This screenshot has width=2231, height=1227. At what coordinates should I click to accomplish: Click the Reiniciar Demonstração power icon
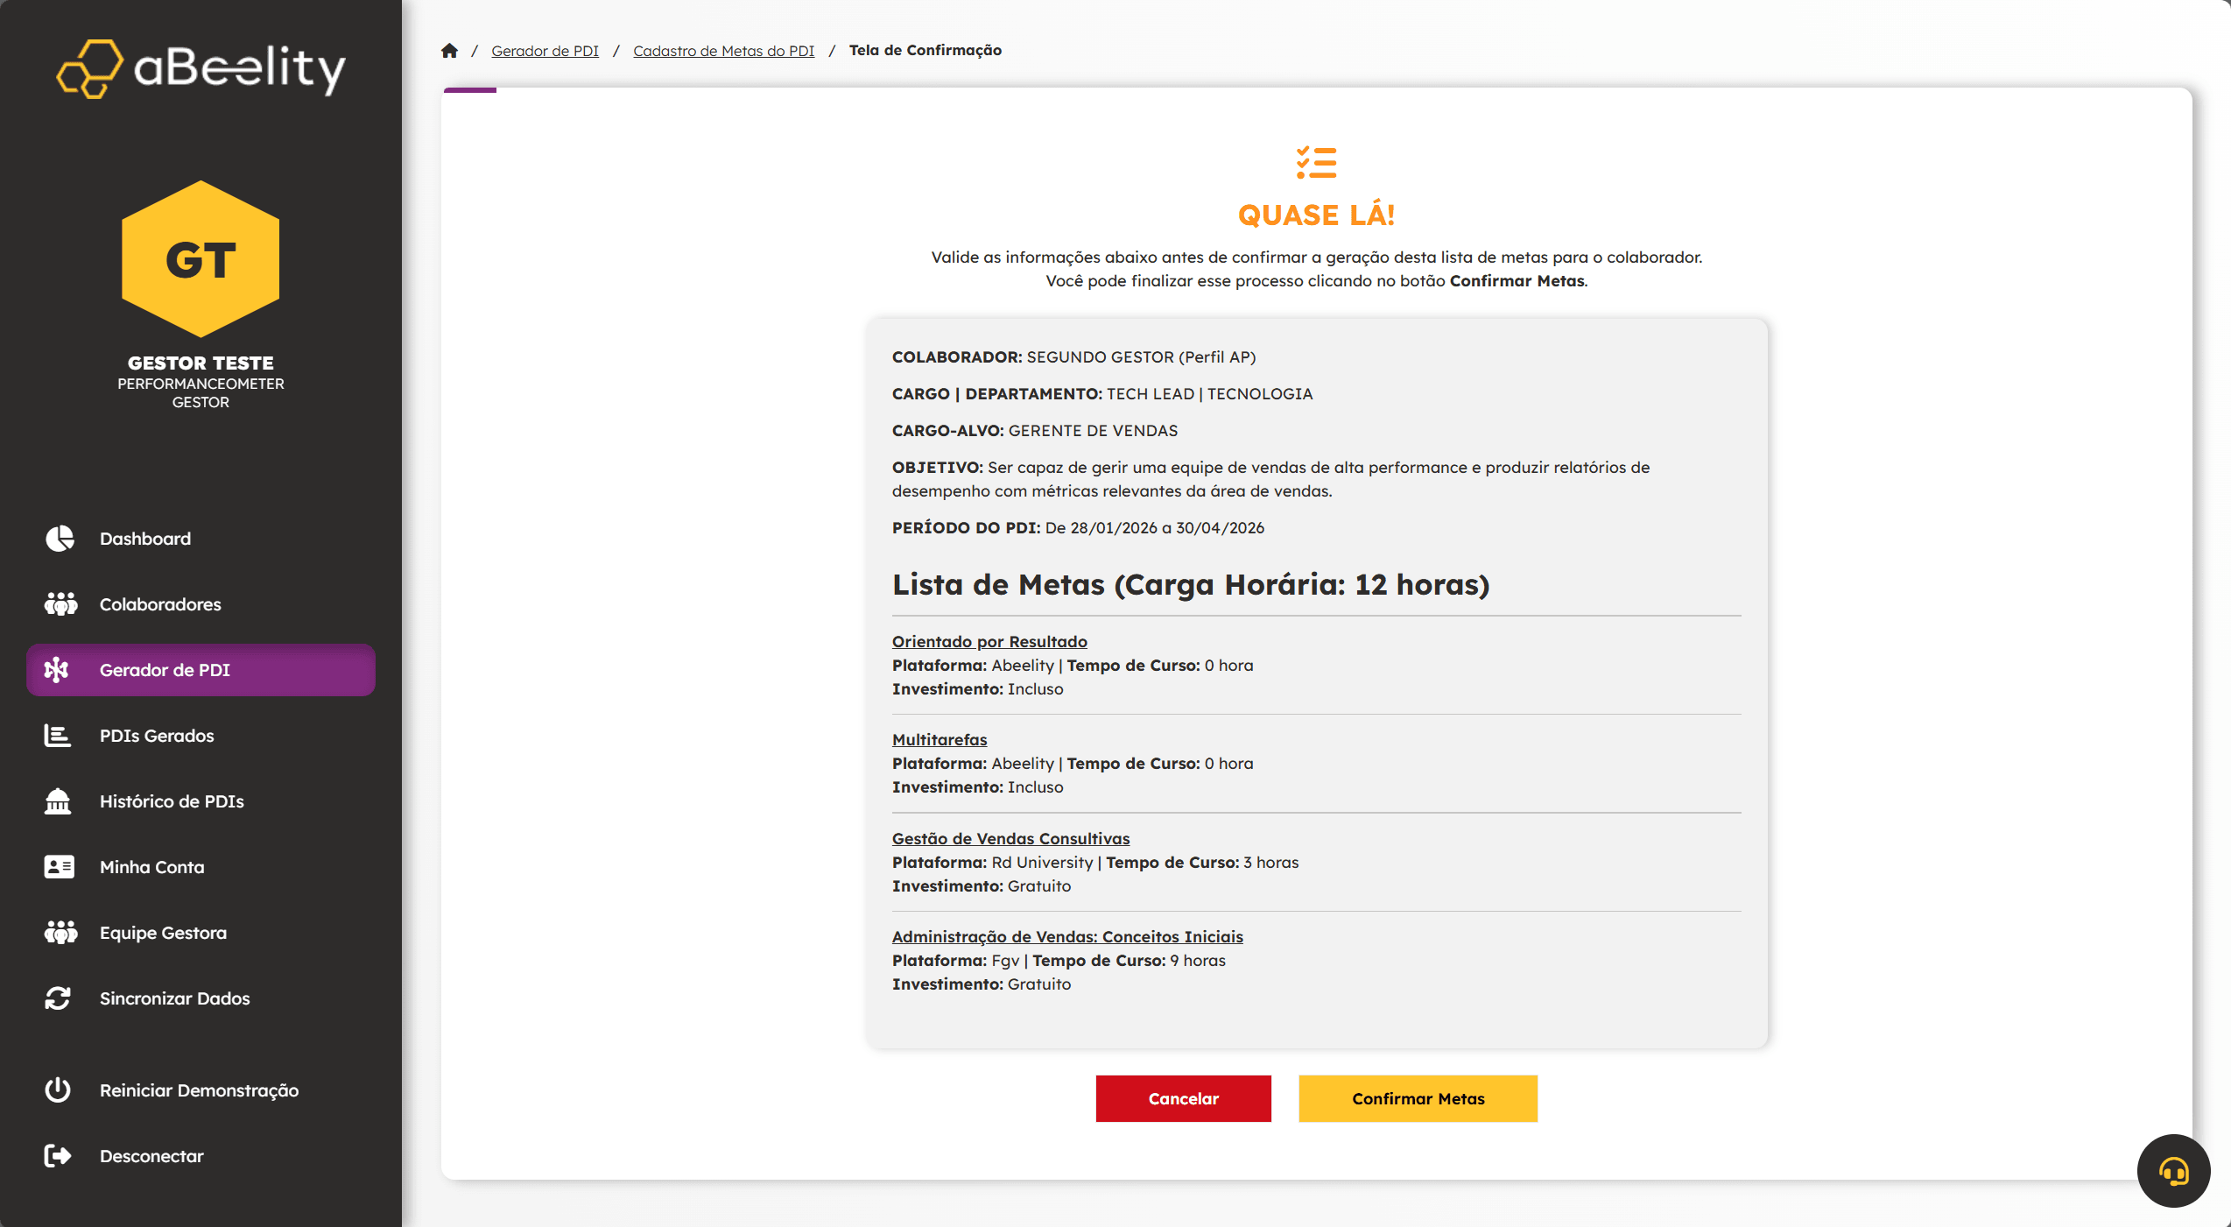[x=58, y=1090]
